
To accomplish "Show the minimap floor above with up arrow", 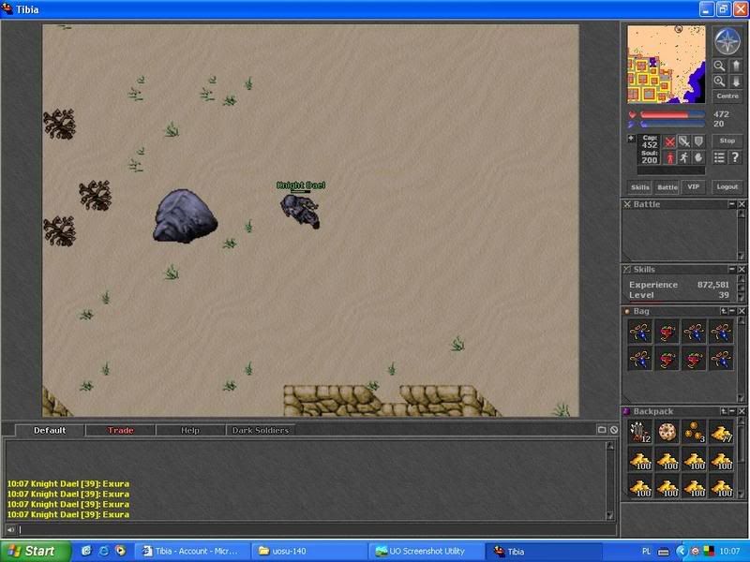I will coord(736,66).
